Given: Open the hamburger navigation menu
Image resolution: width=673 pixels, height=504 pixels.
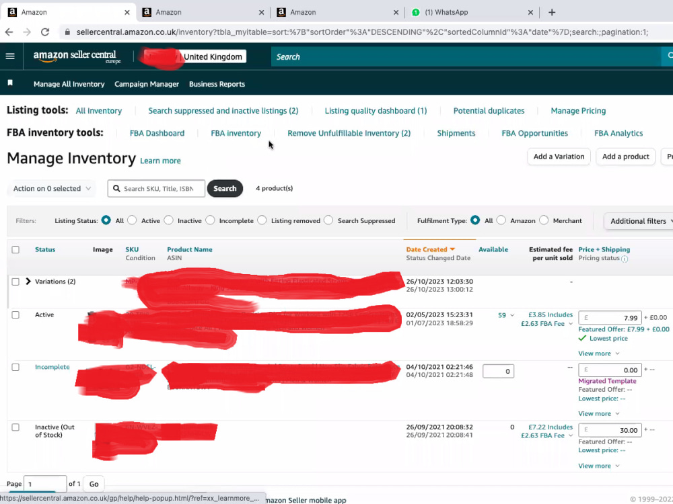Looking at the screenshot, I should (x=10, y=56).
